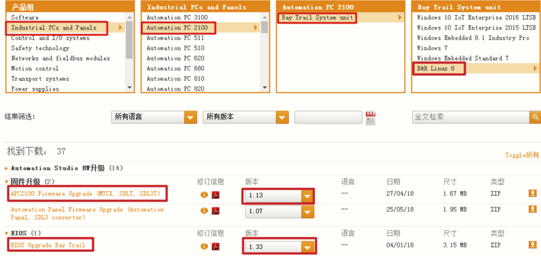Click scroll-down arrow in Industrial PCs list
The image size is (541, 256).
(265, 88)
